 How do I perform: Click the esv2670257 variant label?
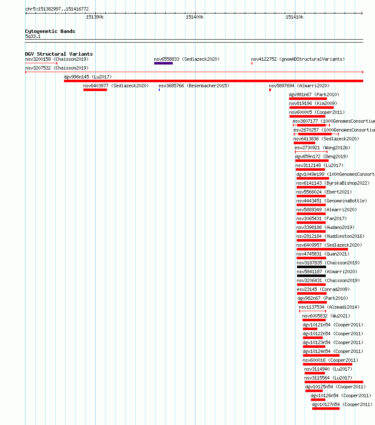(334, 130)
